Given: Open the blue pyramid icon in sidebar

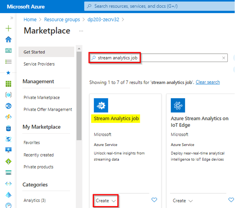Looking at the screenshot, I should click(x=8, y=195).
